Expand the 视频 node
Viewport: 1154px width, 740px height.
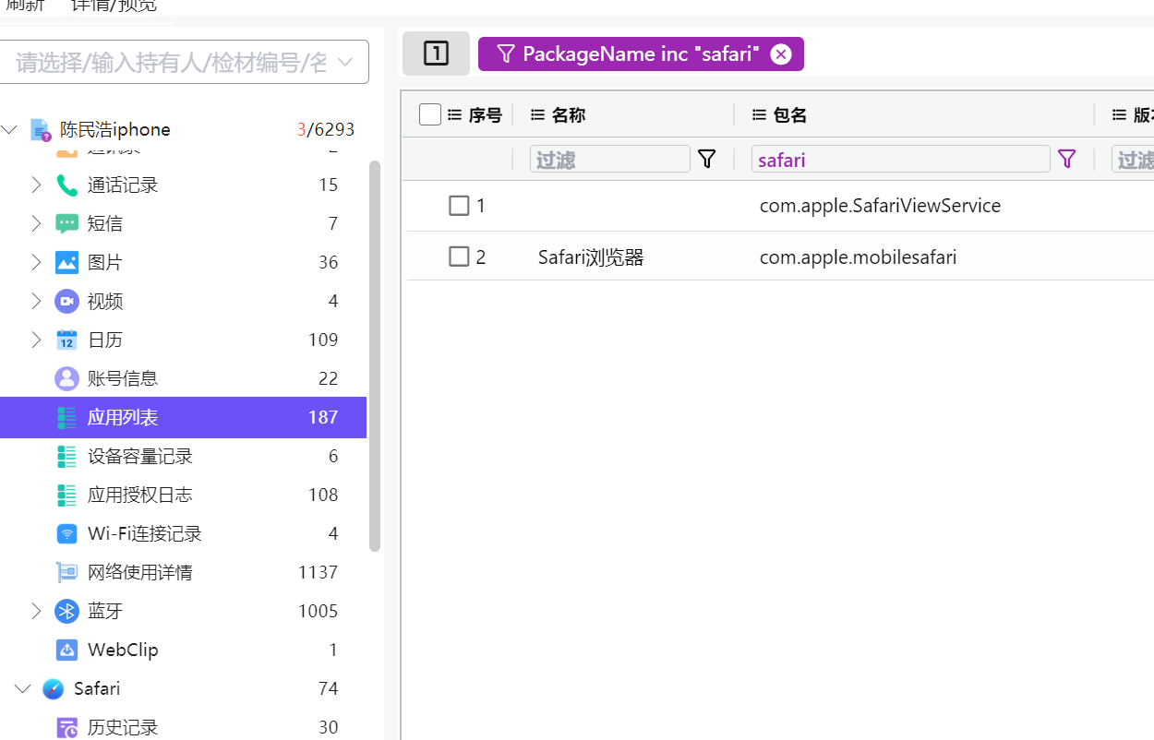[x=36, y=301]
